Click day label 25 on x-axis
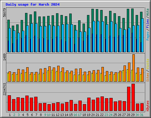The image size is (151, 118). coord(115,115)
